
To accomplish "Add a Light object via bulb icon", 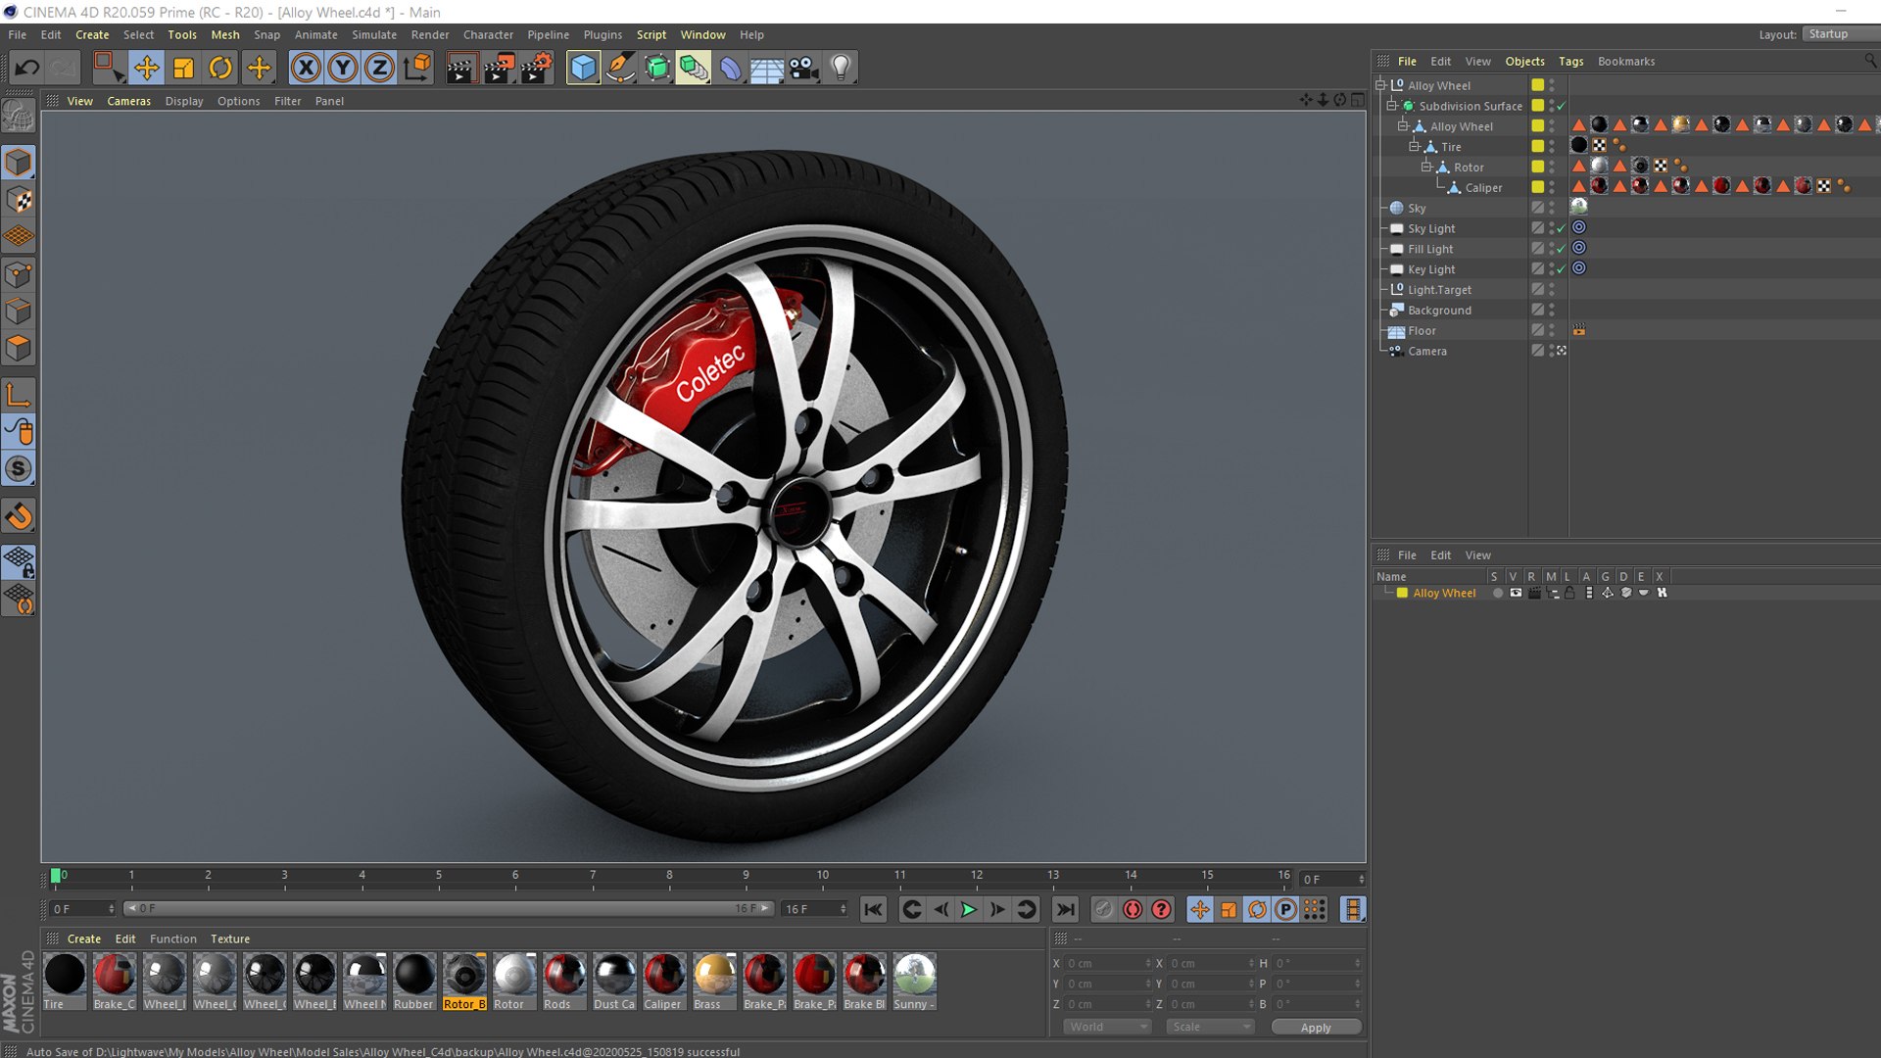I will 841,68.
